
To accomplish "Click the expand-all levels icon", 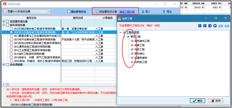I will pyautogui.click(x=215, y=26).
